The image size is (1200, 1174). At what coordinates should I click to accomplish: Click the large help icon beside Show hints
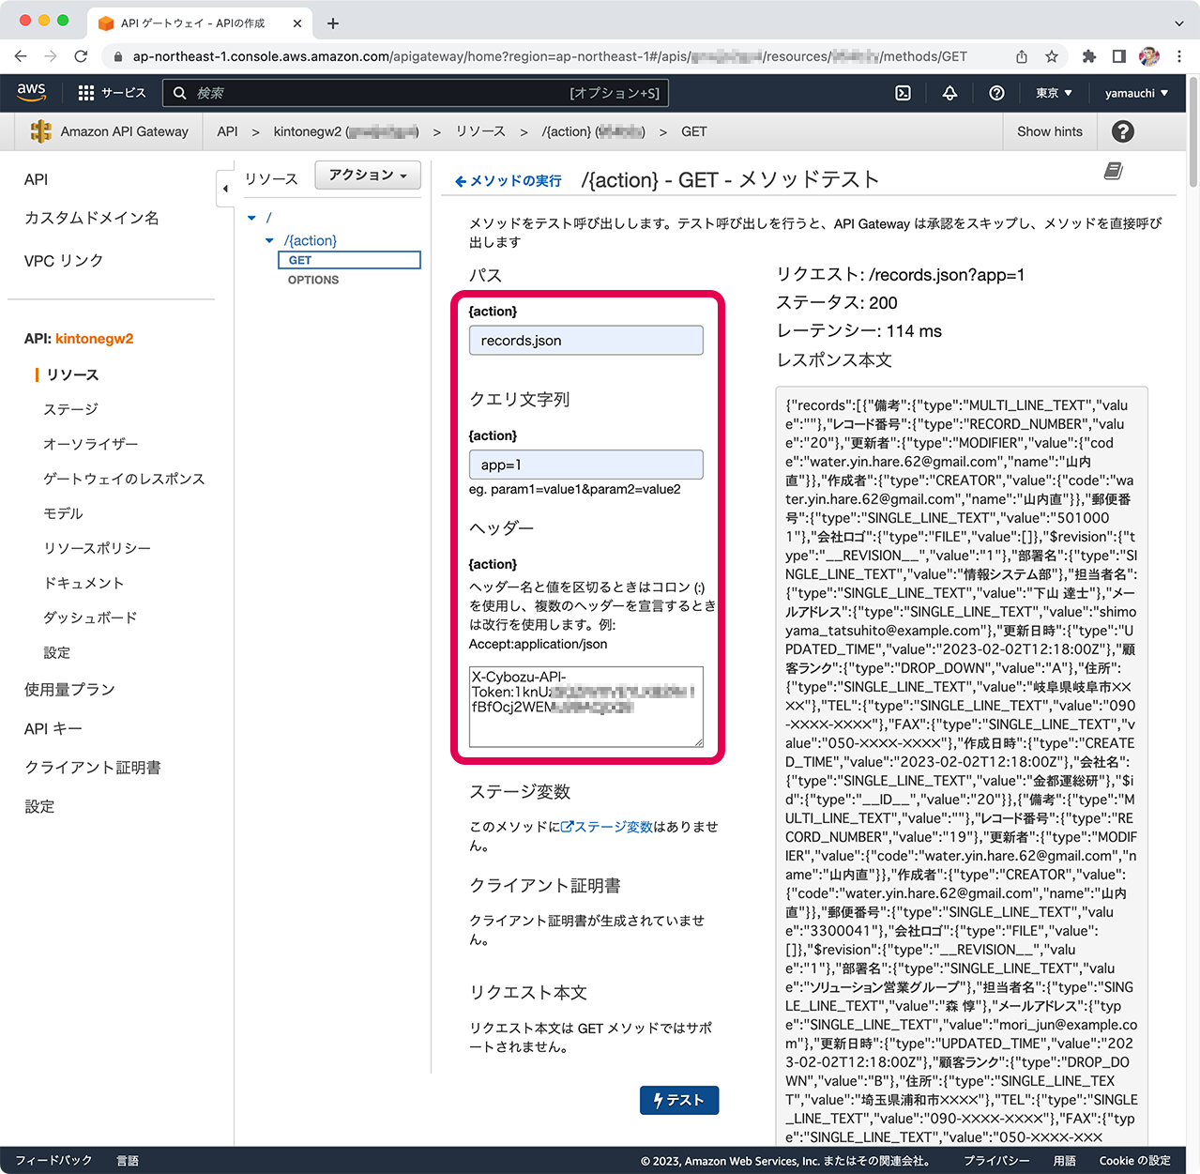(1123, 131)
